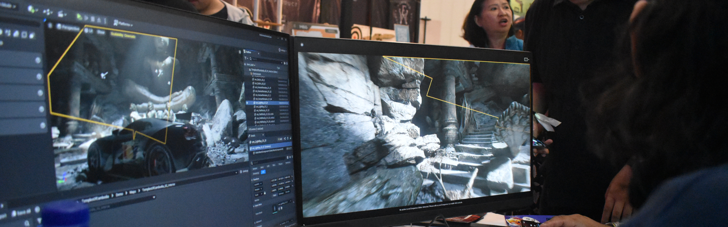
Task: Set Mobility to Static
Action: coord(274,194)
